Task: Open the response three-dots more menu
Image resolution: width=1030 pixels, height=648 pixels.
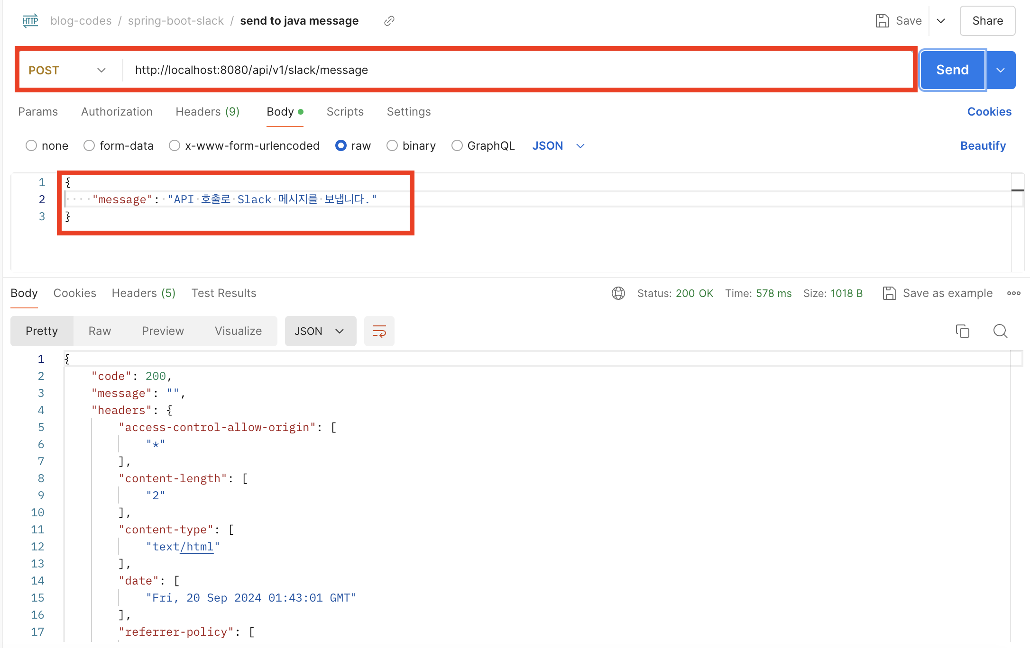Action: click(x=1013, y=293)
